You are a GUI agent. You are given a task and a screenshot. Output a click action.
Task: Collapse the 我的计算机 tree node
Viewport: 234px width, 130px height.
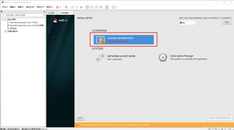pos(3,20)
